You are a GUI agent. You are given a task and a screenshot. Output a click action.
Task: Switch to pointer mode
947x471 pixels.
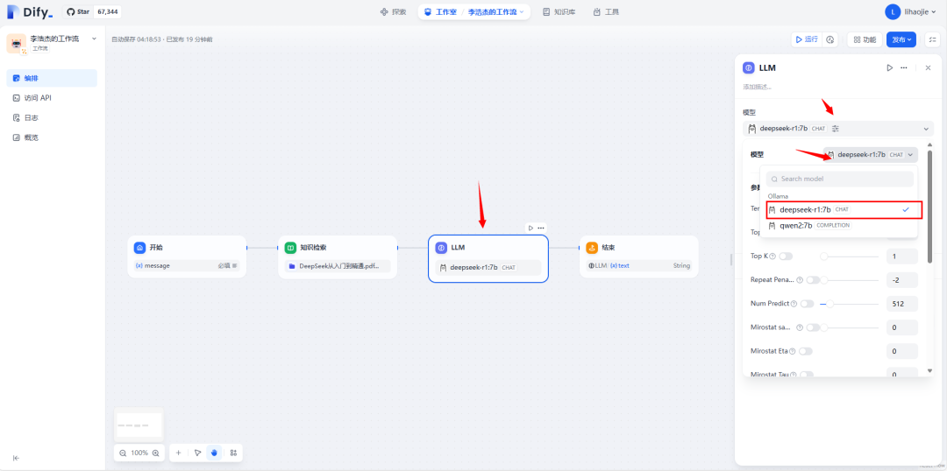tap(197, 453)
